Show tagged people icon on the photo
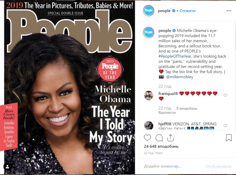236x175 pixels. [x=7, y=167]
